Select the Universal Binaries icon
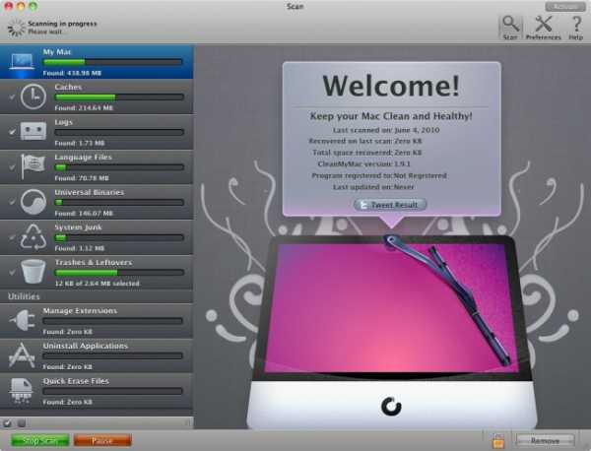The image size is (591, 451). [33, 200]
